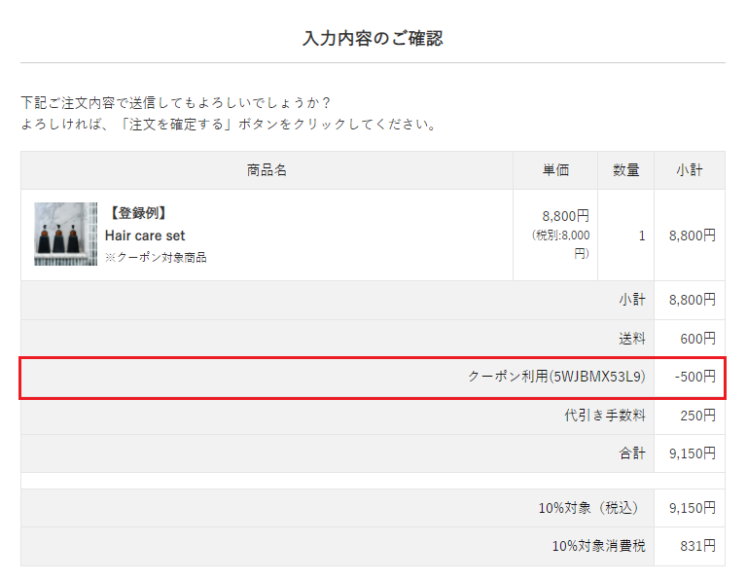Click the product quantity value 1
The height and width of the screenshot is (580, 747).
(642, 236)
